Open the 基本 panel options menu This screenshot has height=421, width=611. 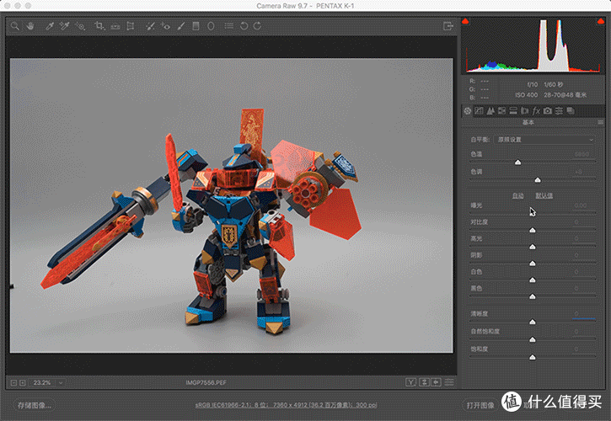click(601, 122)
